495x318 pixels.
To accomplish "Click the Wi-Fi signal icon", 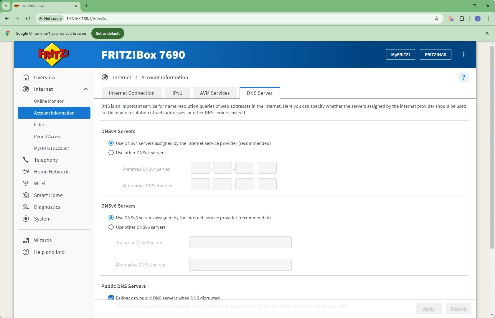I will (26, 183).
